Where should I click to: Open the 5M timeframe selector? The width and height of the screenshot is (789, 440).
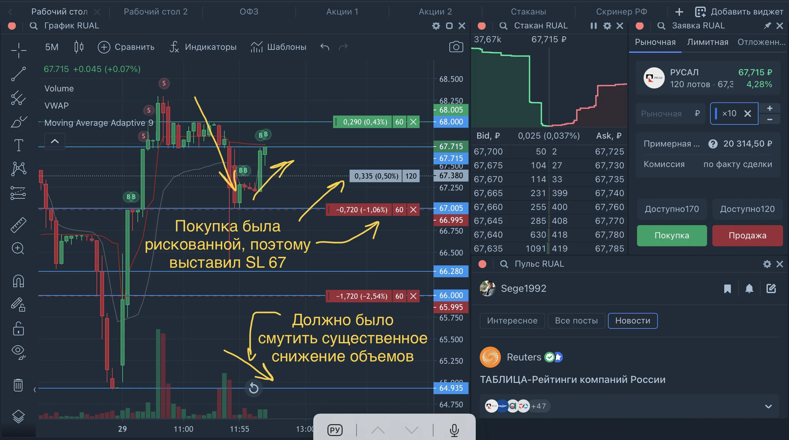52,47
